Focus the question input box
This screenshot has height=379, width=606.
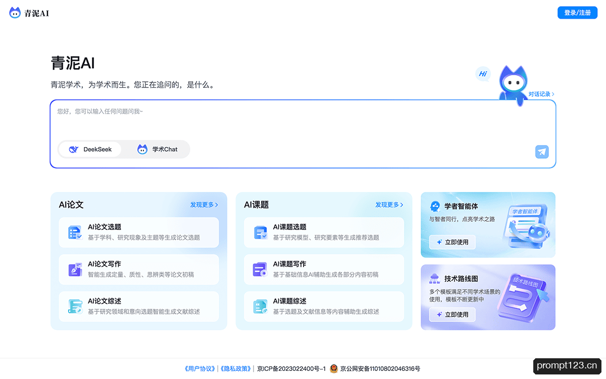coord(303,134)
